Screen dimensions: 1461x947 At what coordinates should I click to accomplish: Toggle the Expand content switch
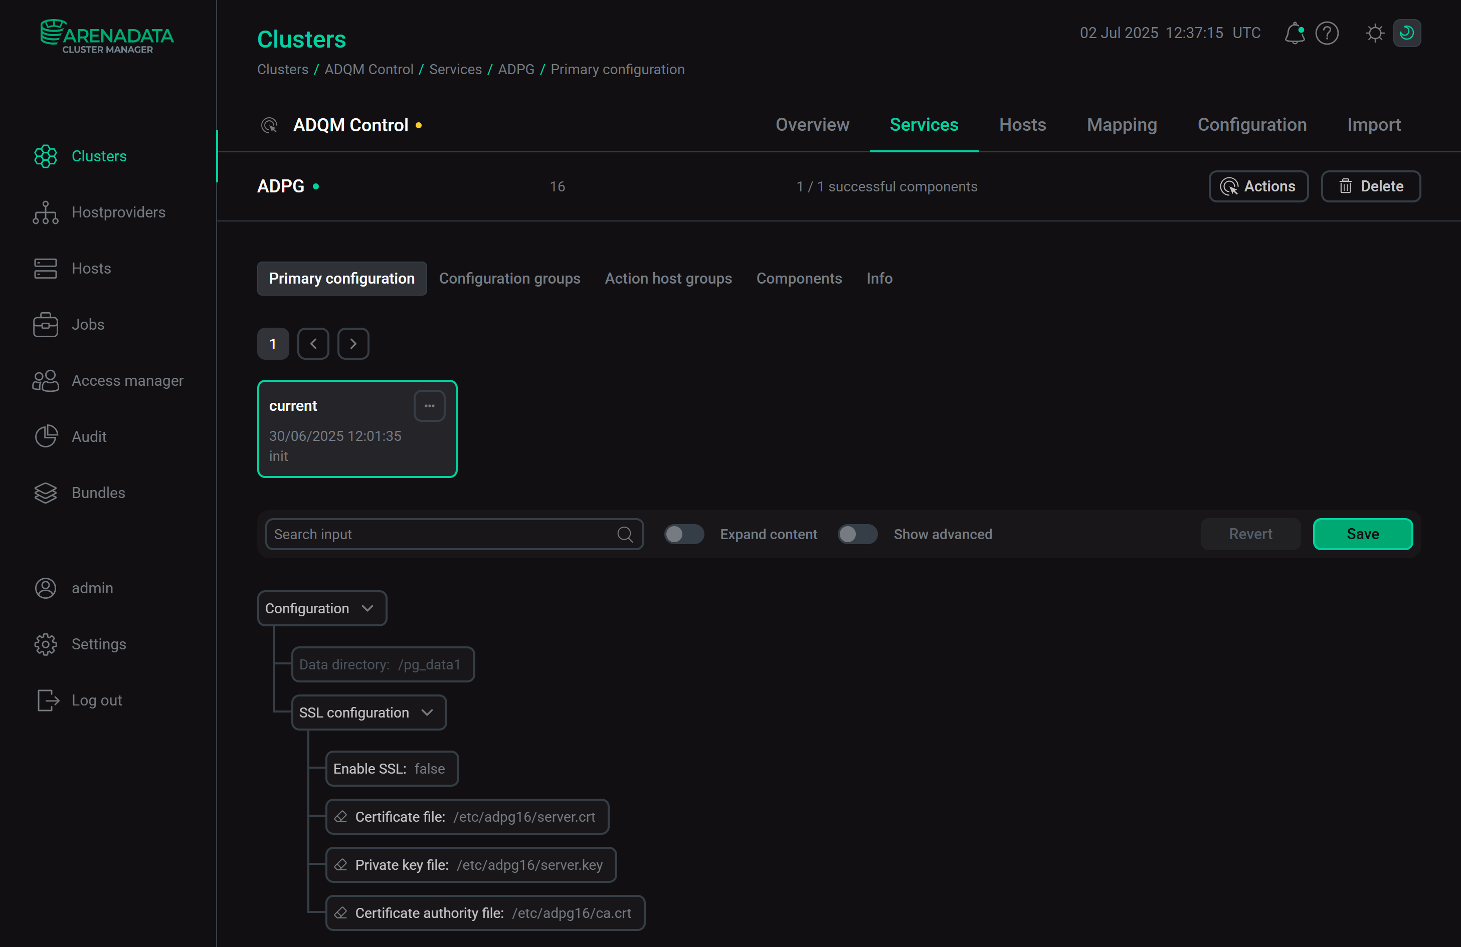click(684, 534)
